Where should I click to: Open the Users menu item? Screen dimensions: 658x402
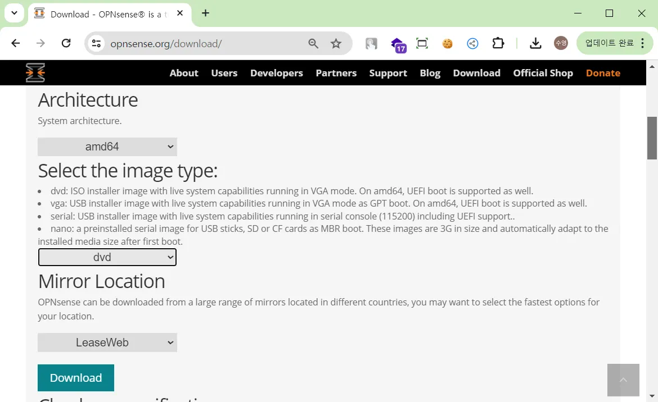224,73
